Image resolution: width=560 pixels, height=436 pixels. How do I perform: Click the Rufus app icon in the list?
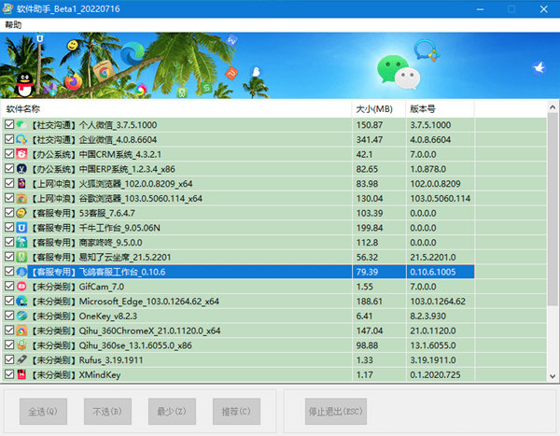pyautogui.click(x=22, y=359)
